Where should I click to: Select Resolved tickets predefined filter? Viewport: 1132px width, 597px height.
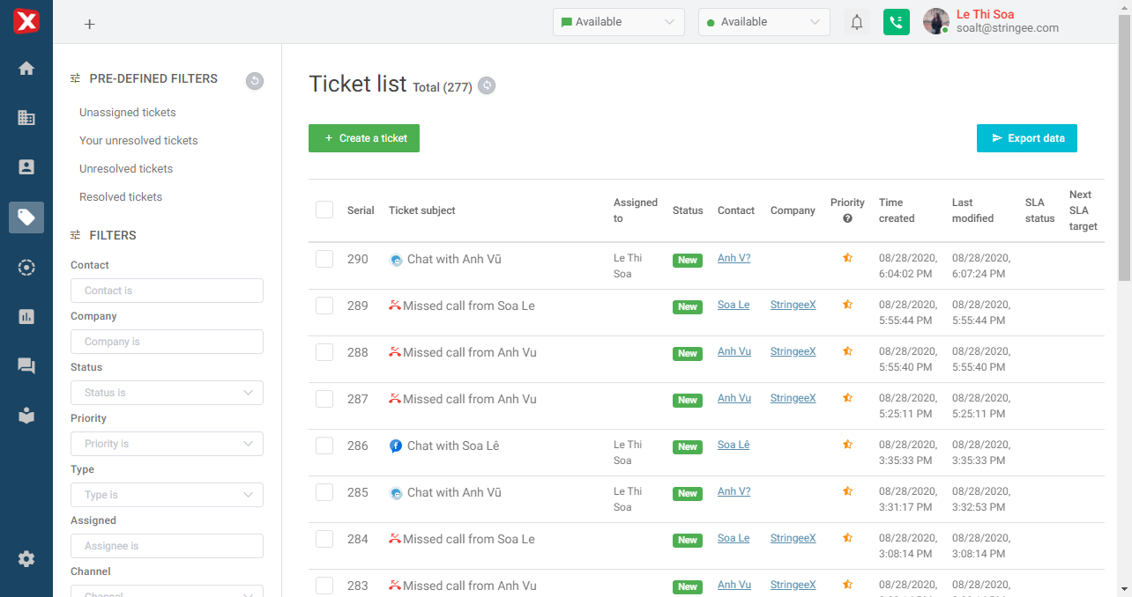click(x=121, y=197)
